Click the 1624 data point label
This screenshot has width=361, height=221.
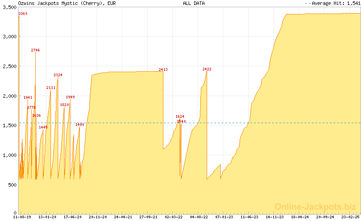click(180, 116)
